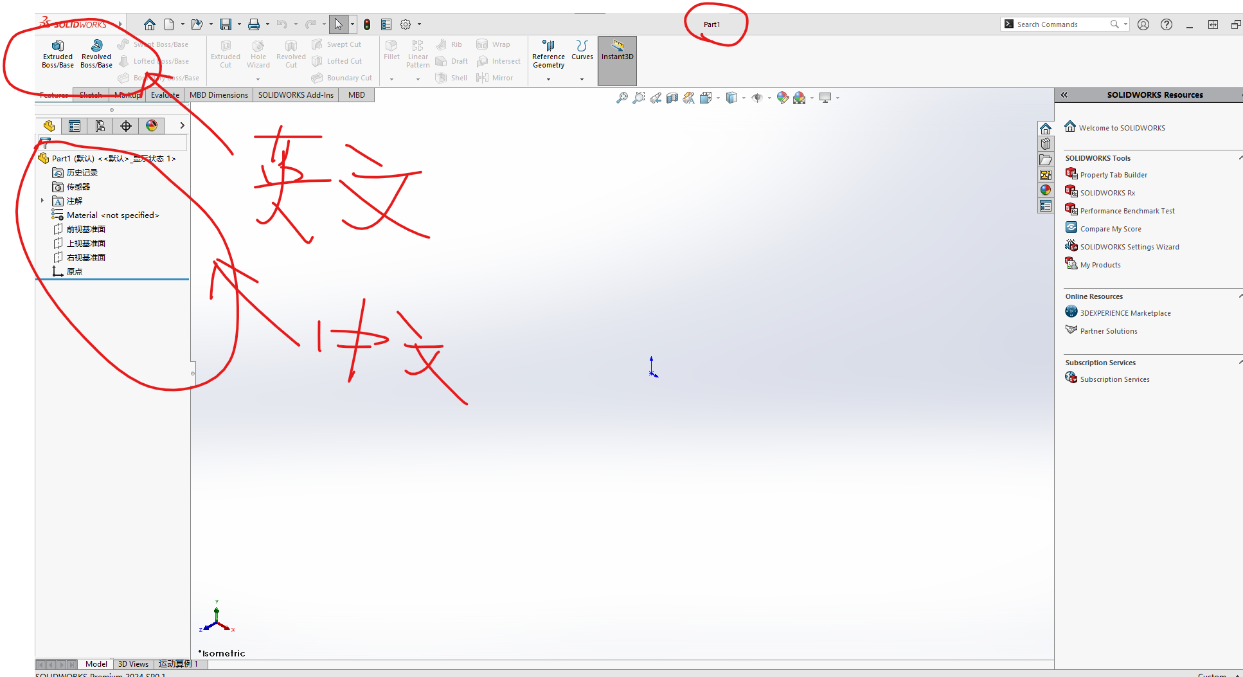Switch to the Evaluate ribbon tab

click(x=165, y=95)
